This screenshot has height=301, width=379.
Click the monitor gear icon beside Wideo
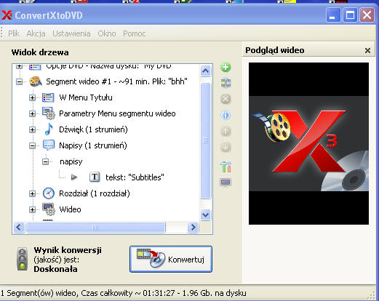[x=49, y=209]
